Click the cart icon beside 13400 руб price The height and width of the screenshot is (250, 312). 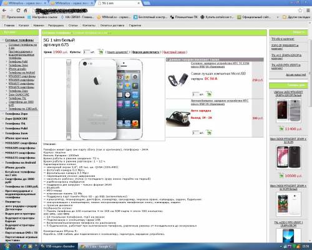[x=281, y=129]
